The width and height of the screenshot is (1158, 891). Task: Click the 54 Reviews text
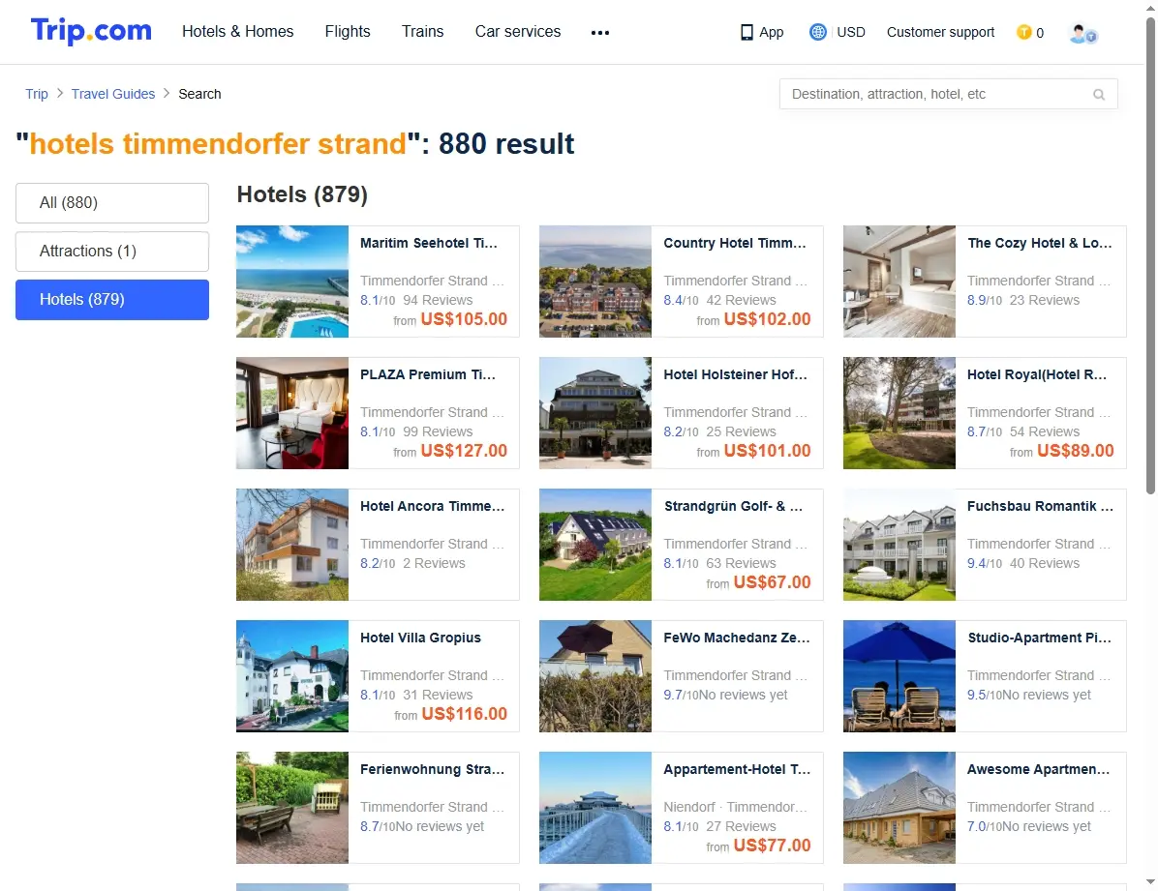point(1045,431)
